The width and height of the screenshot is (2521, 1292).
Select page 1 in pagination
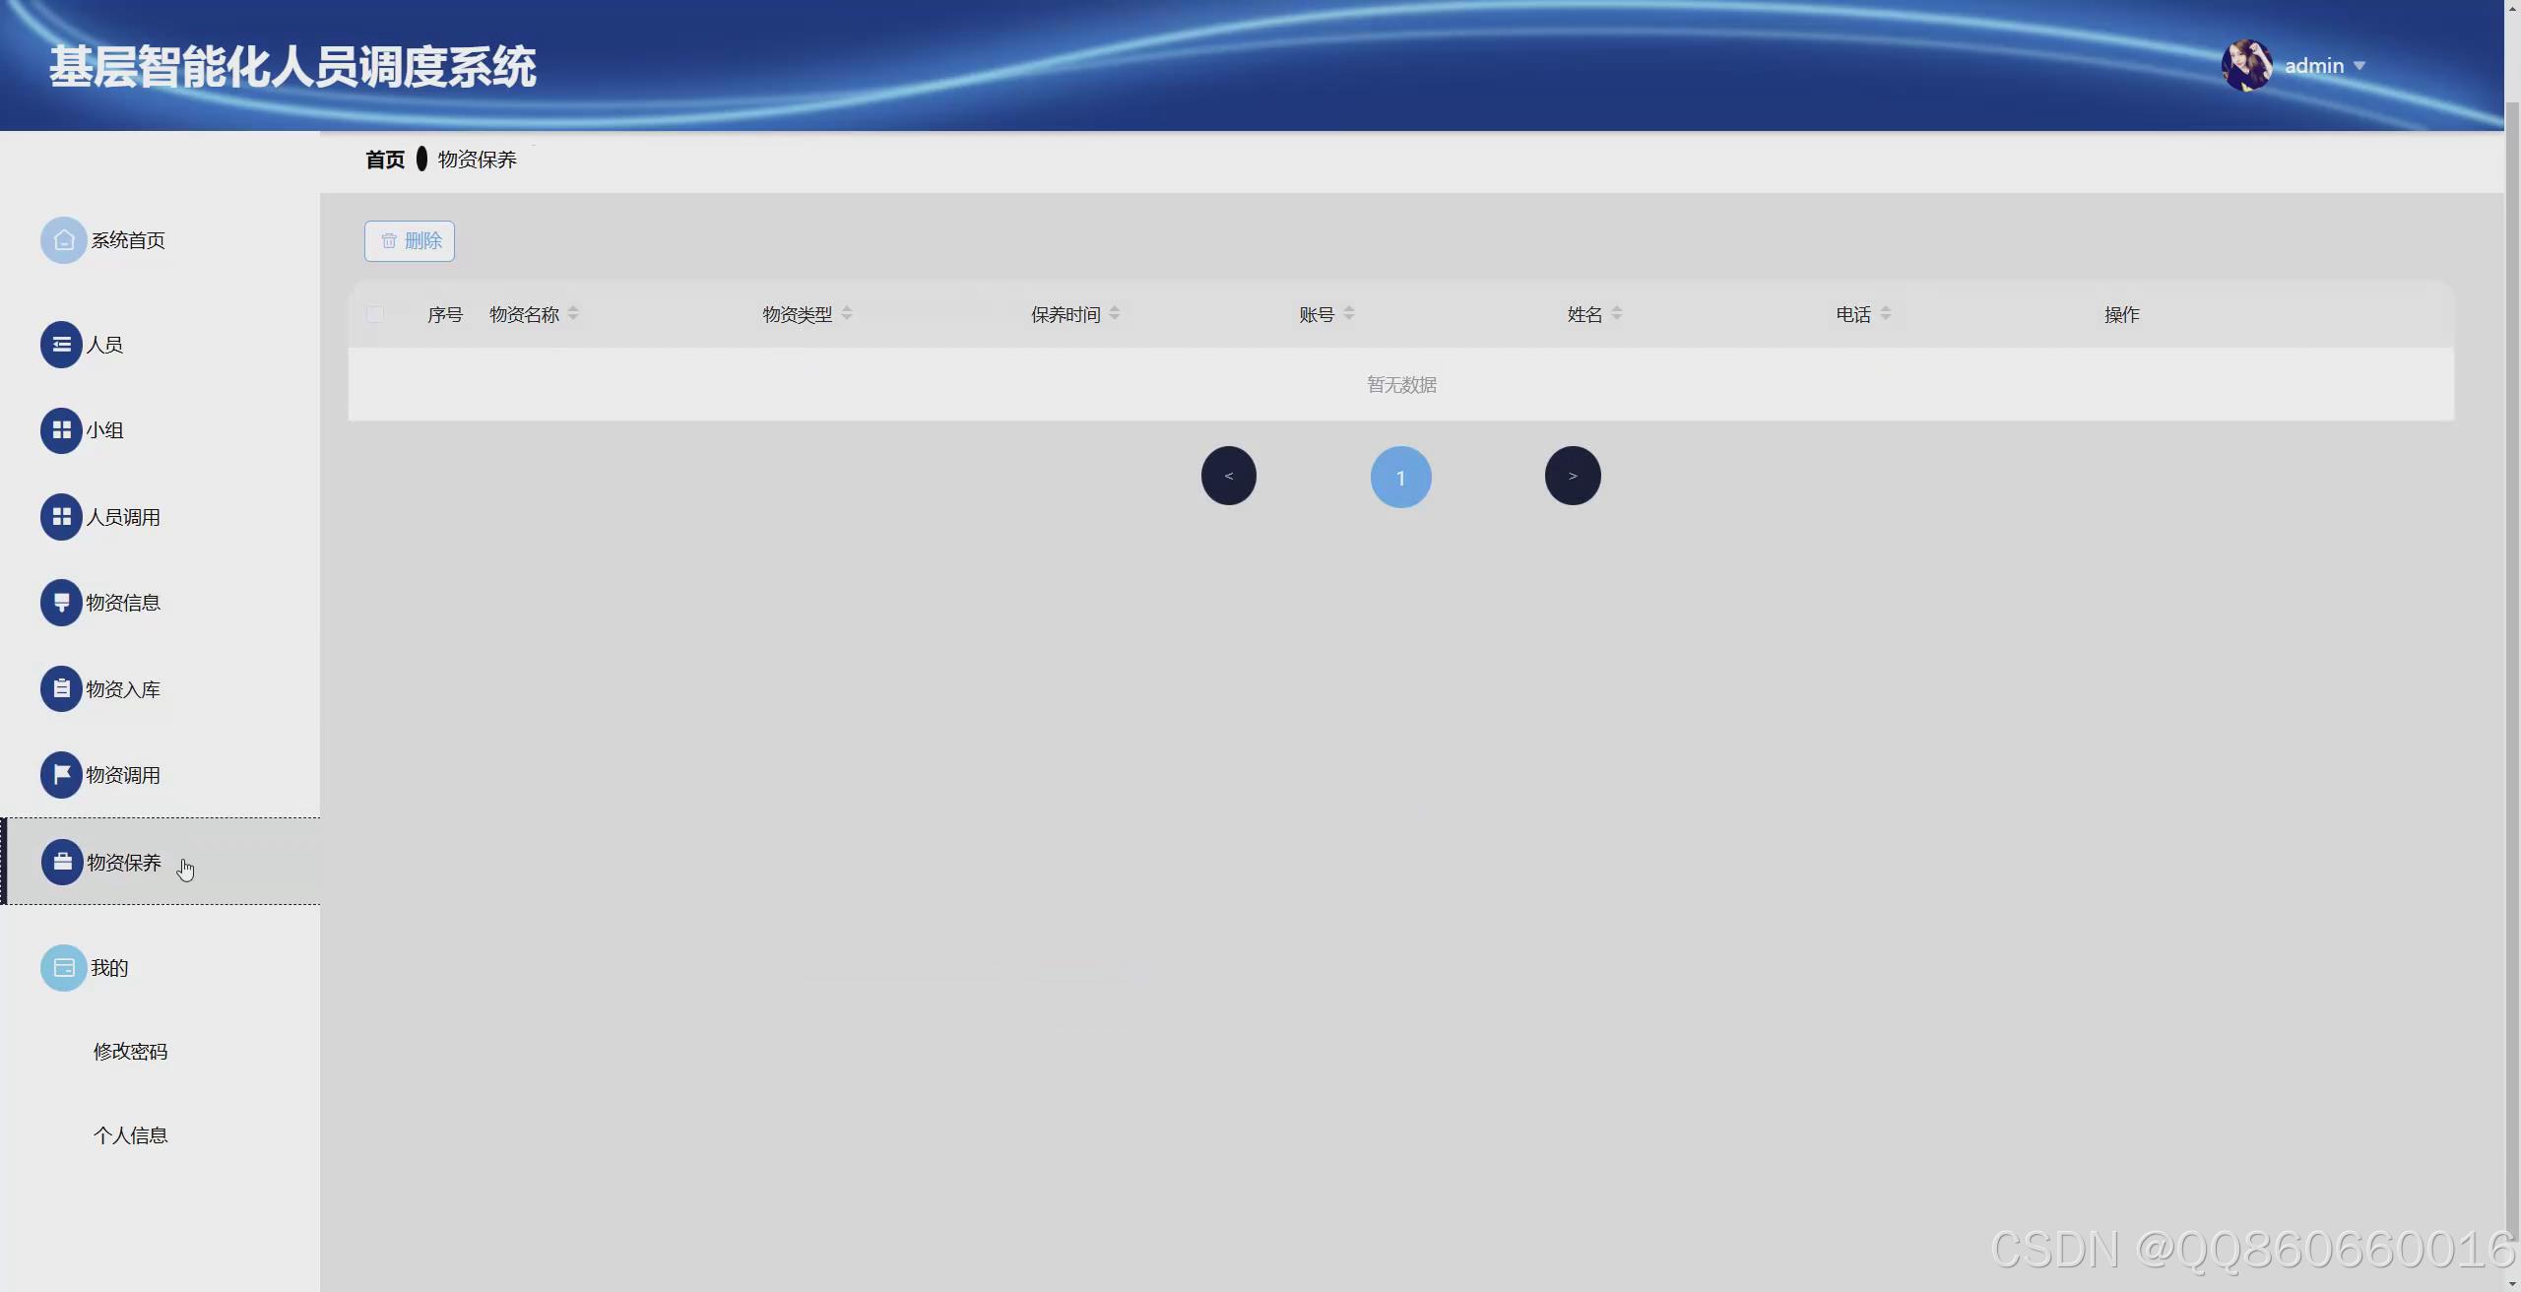click(1400, 478)
